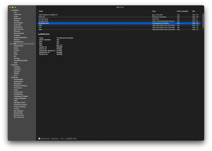Collapse the Network section in sidebar
The height and width of the screenshot is (151, 212).
[10, 65]
